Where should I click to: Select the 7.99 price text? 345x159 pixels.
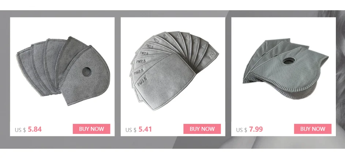coord(256,129)
